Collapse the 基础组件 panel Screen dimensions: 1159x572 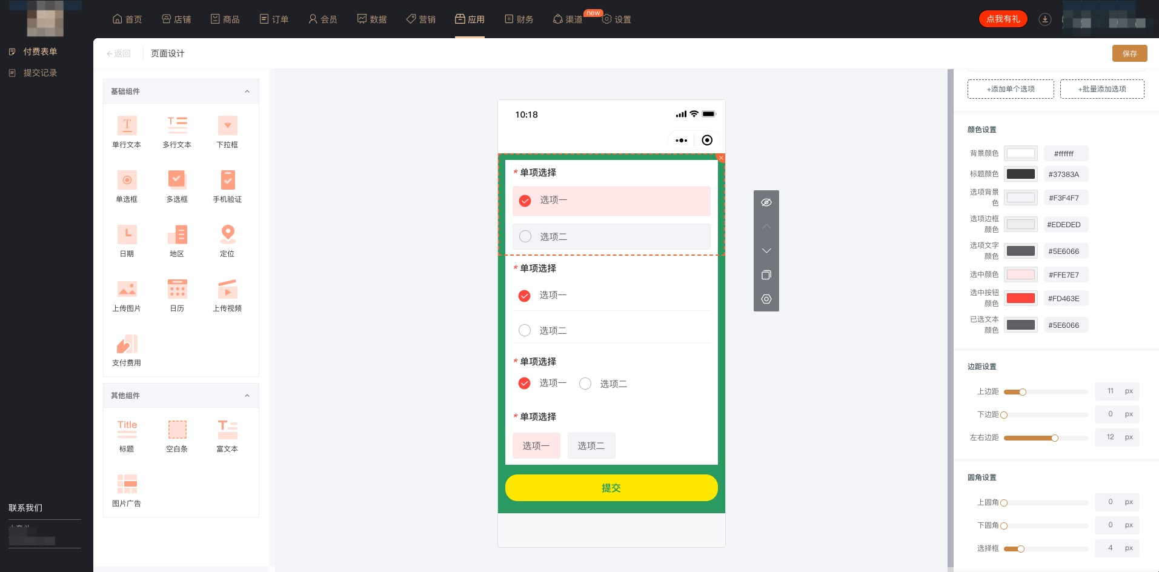tap(247, 91)
